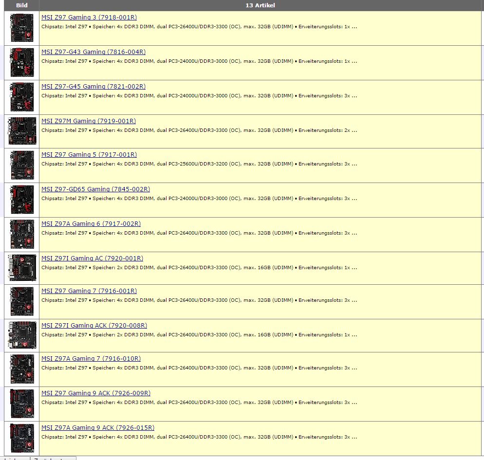Open the MSI Z97 Gaming 9 ACK (7926-009R) link
The image size is (484, 460).
96,393
